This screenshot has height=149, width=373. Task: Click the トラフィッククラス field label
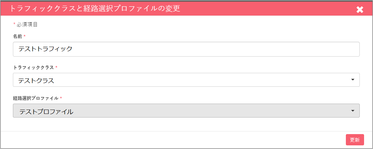pyautogui.click(x=33, y=67)
